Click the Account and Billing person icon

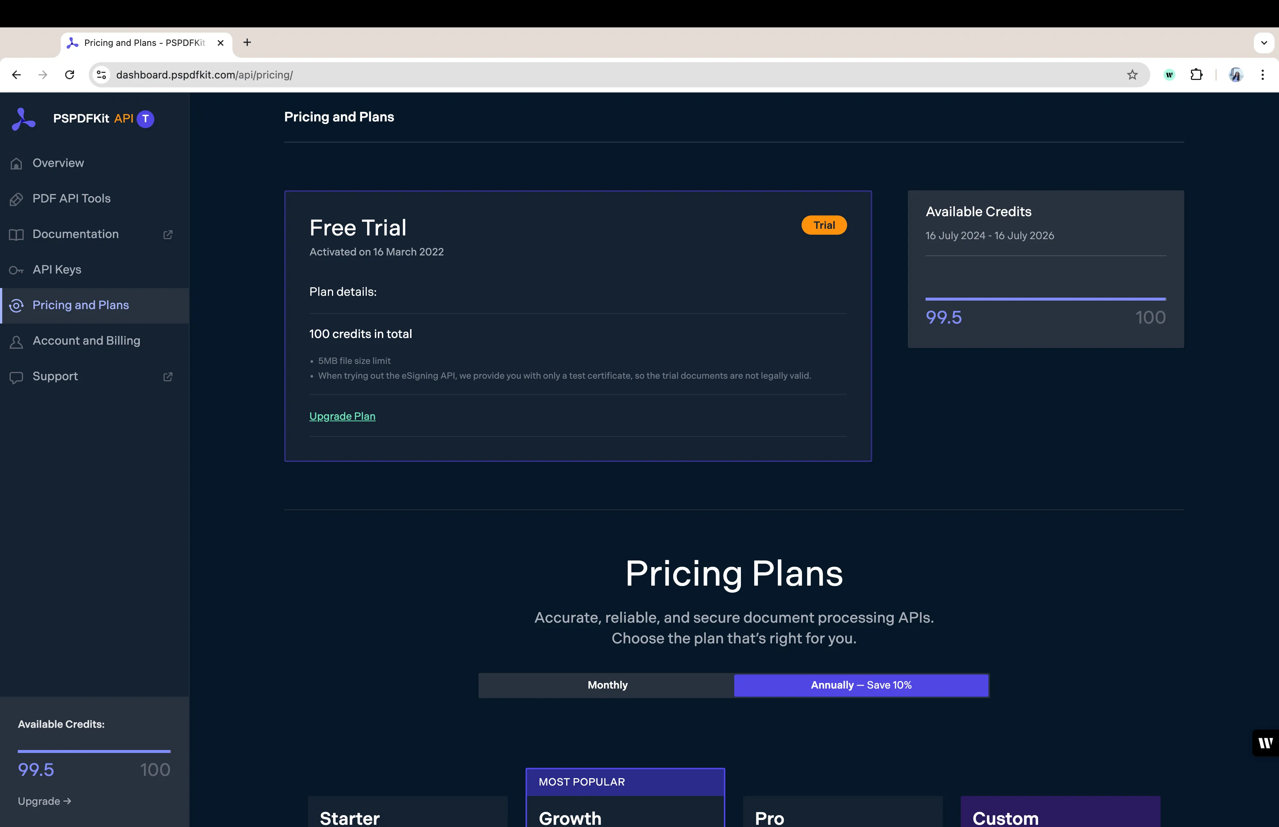pyautogui.click(x=17, y=342)
